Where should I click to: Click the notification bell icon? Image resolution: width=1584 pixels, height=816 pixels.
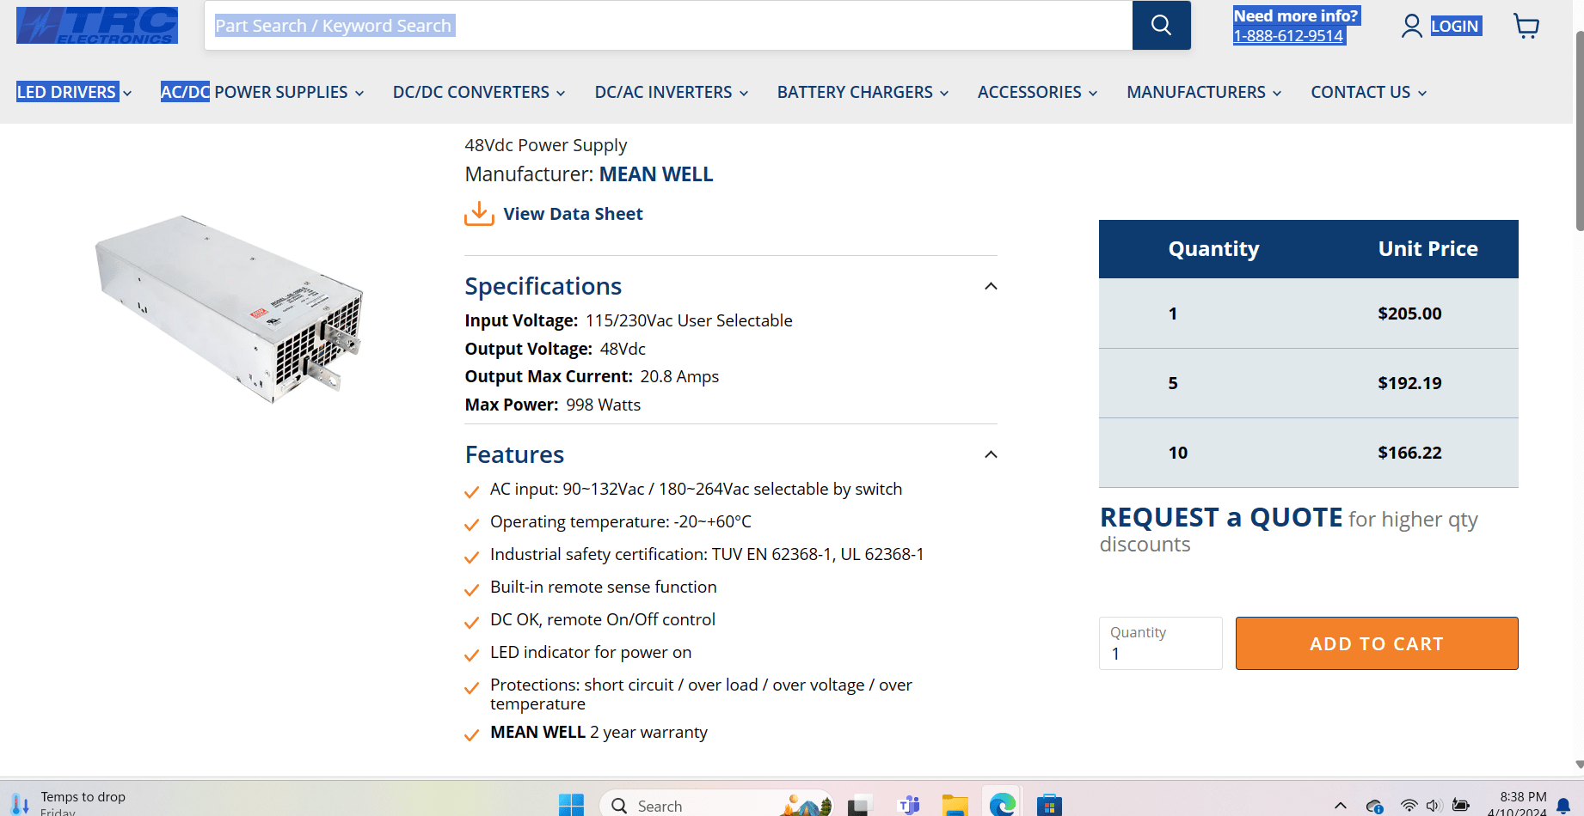[x=1563, y=806]
